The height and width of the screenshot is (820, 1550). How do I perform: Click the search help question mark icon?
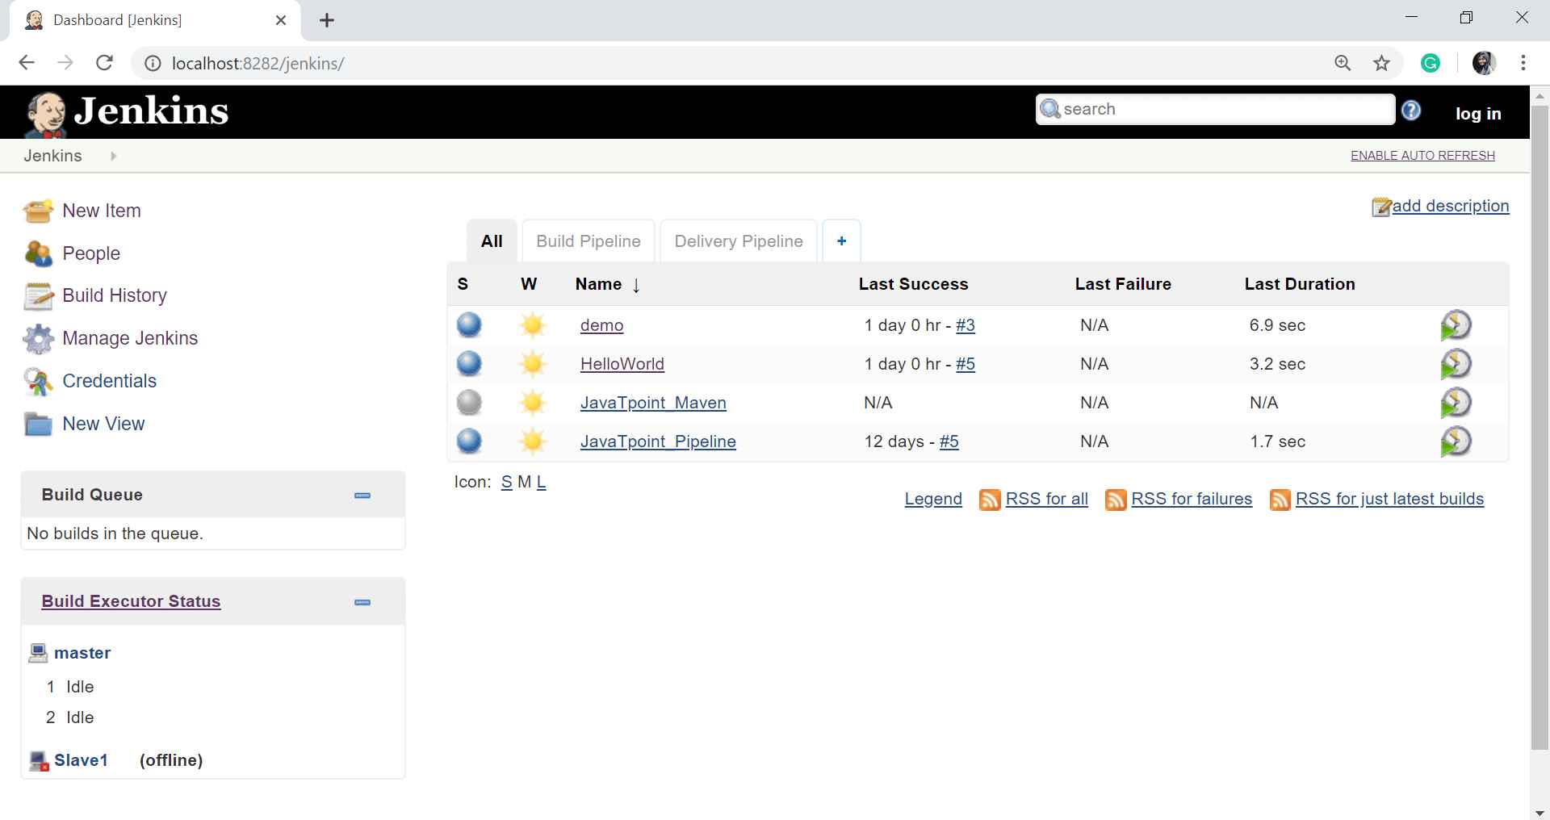[x=1410, y=111]
